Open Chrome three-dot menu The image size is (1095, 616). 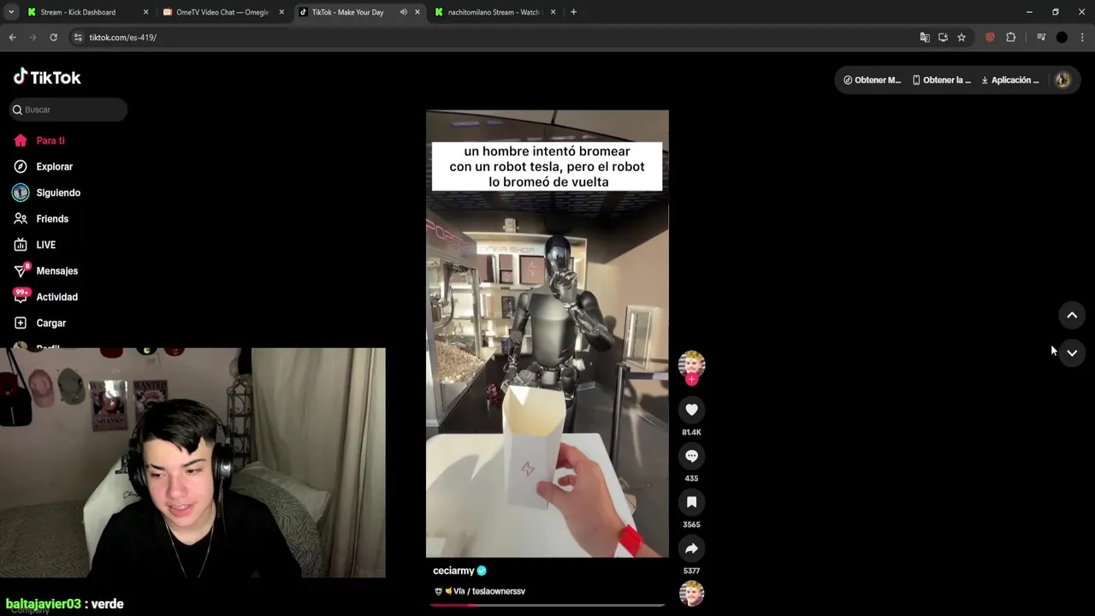pos(1082,38)
